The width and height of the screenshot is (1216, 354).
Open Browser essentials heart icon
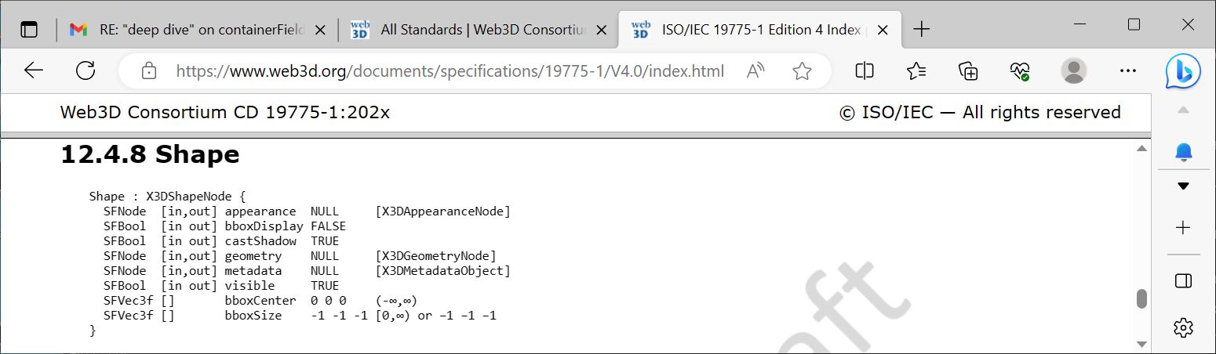coord(1020,71)
